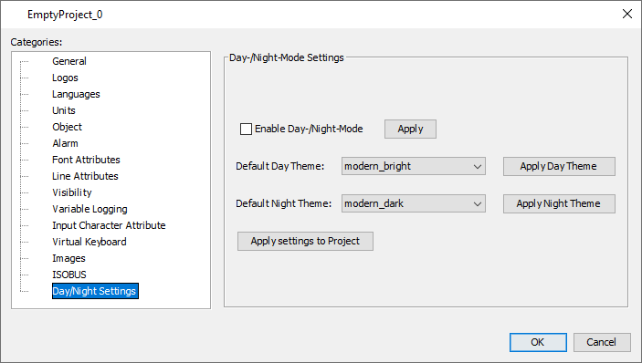Open Virtual Keyboard category

pos(89,242)
